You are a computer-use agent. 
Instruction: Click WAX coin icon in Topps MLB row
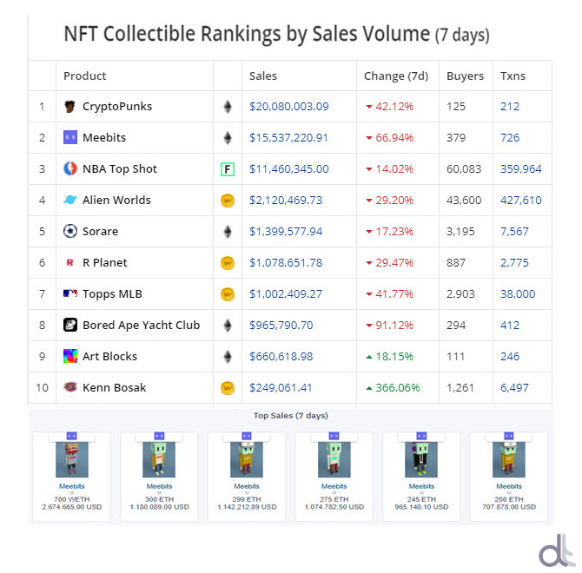pyautogui.click(x=228, y=294)
